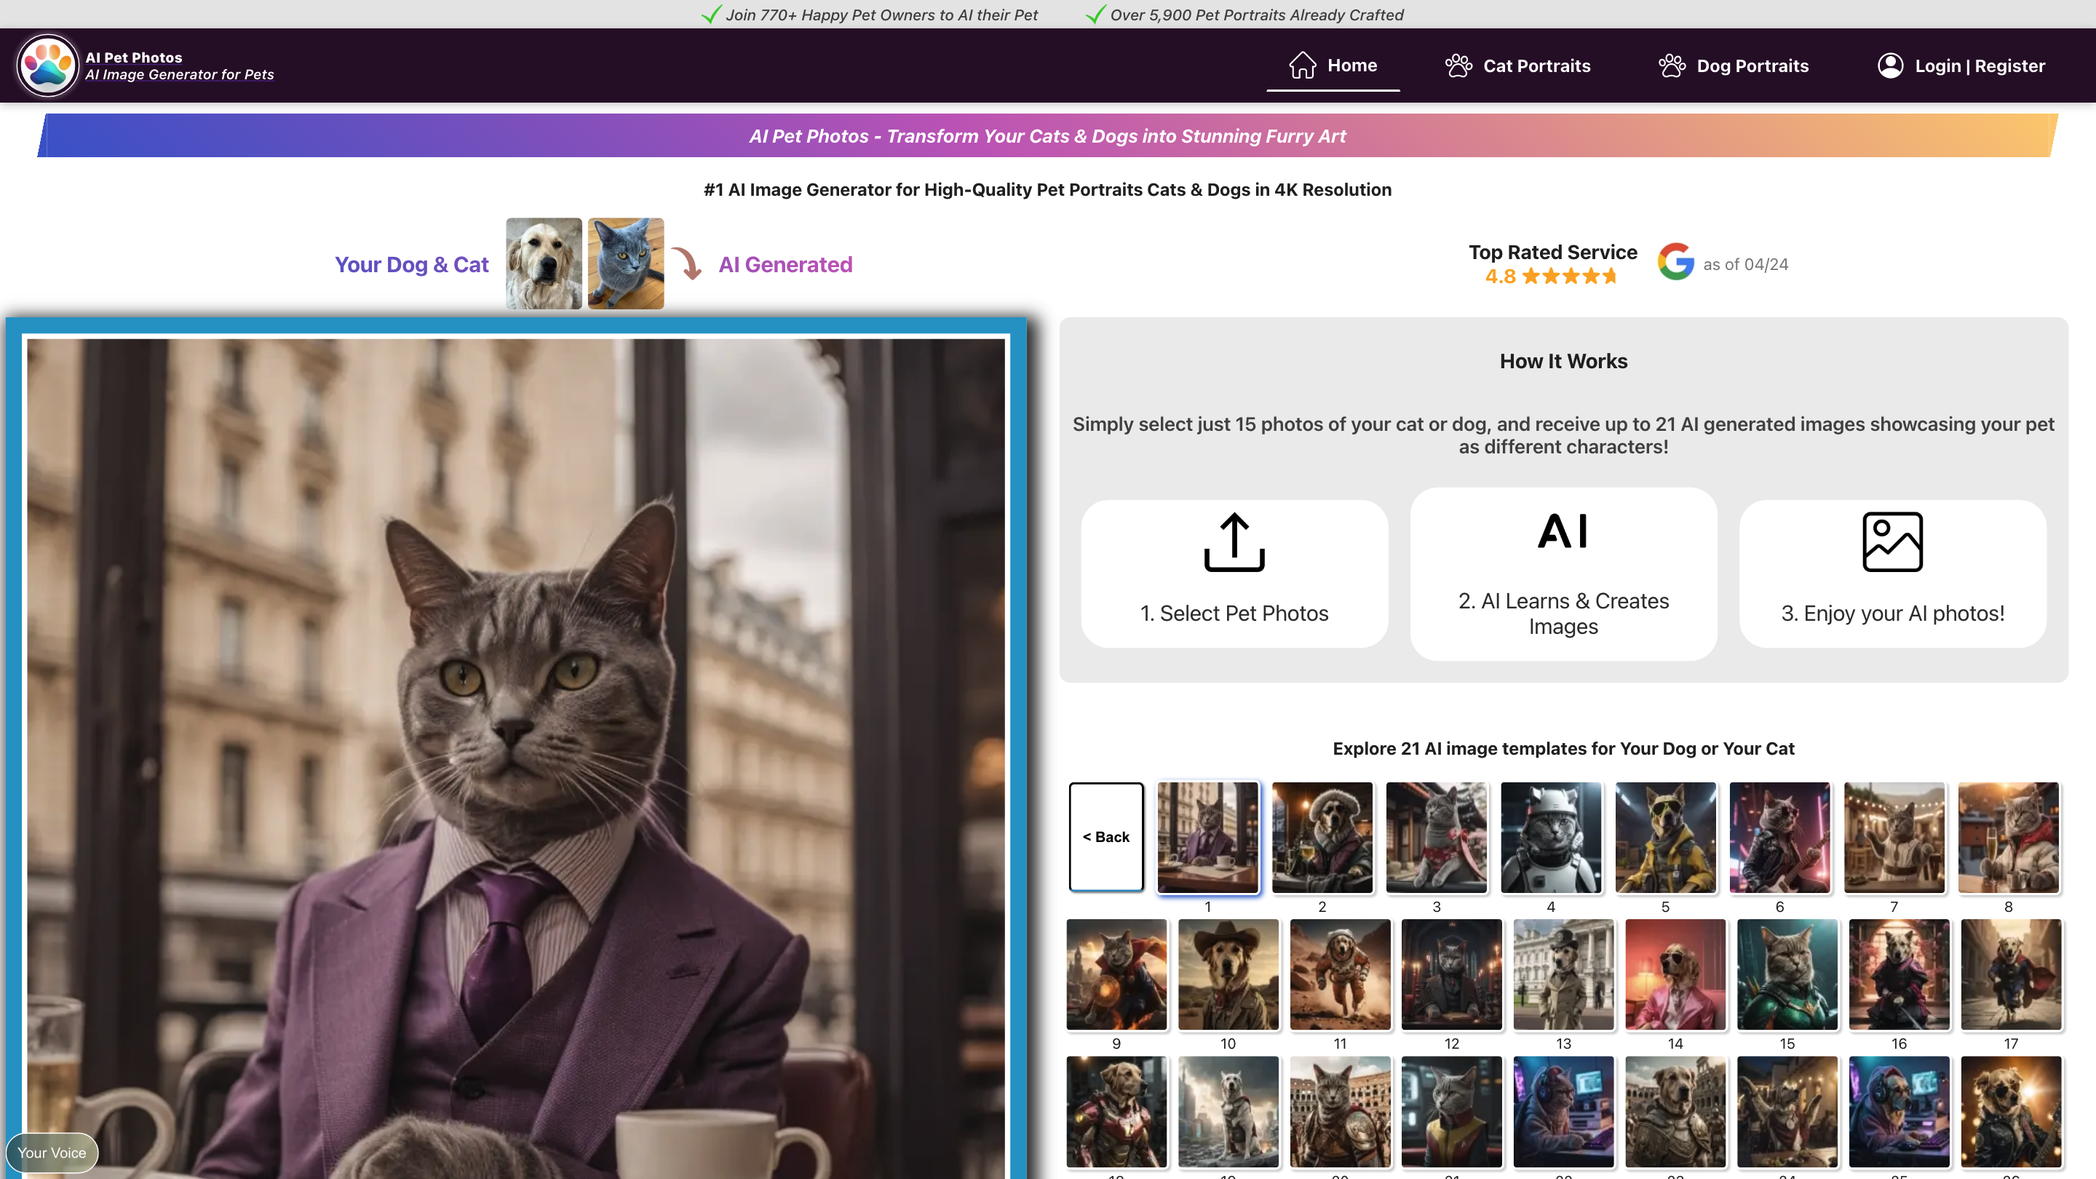Click the cat paw icon beside Cat Portraits

click(x=1458, y=65)
